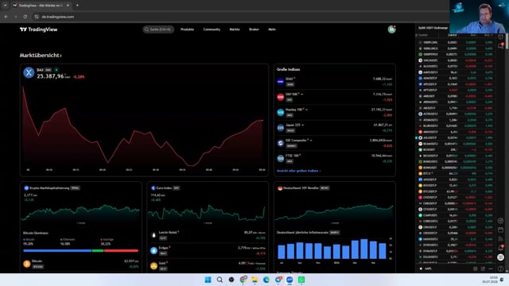Open Windows Start menu
Image resolution: width=509 pixels, height=286 pixels.
[x=208, y=280]
